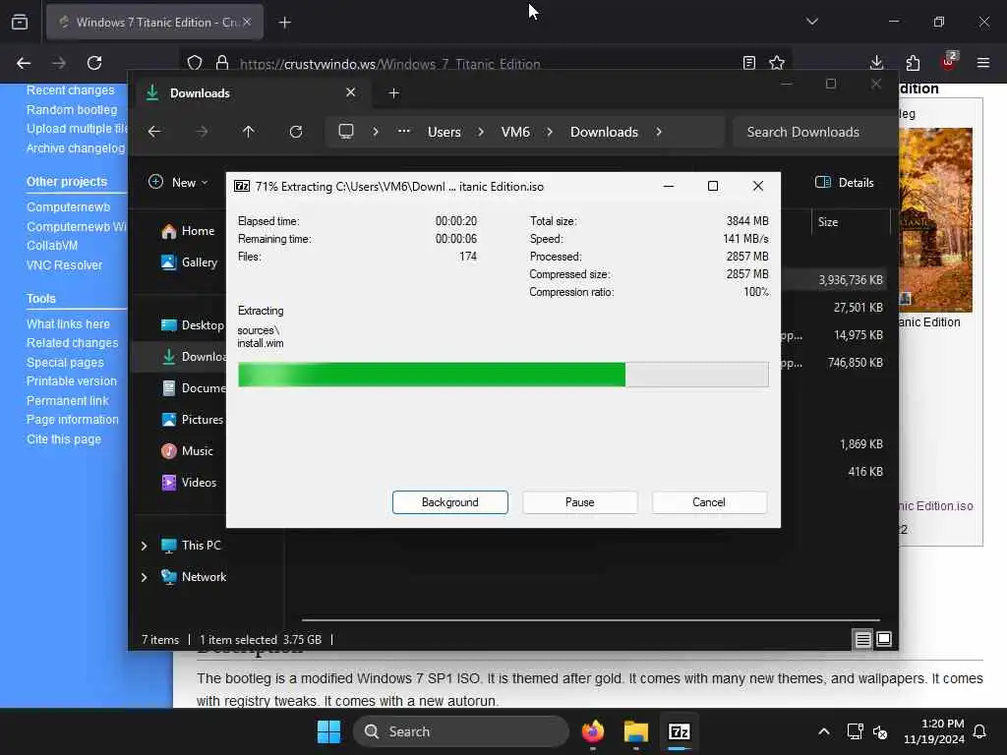Click the 7z icon in dialog title

[242, 186]
